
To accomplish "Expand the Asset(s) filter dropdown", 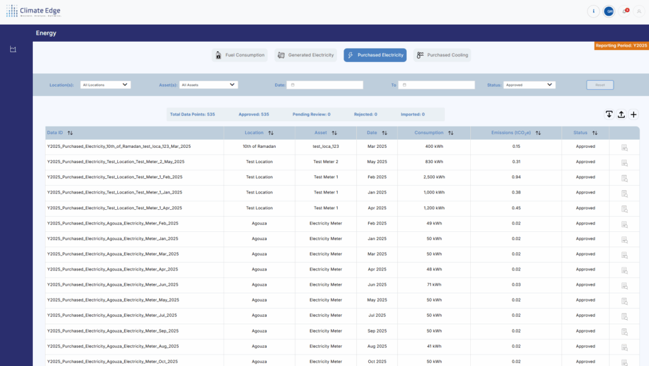I will pyautogui.click(x=209, y=85).
